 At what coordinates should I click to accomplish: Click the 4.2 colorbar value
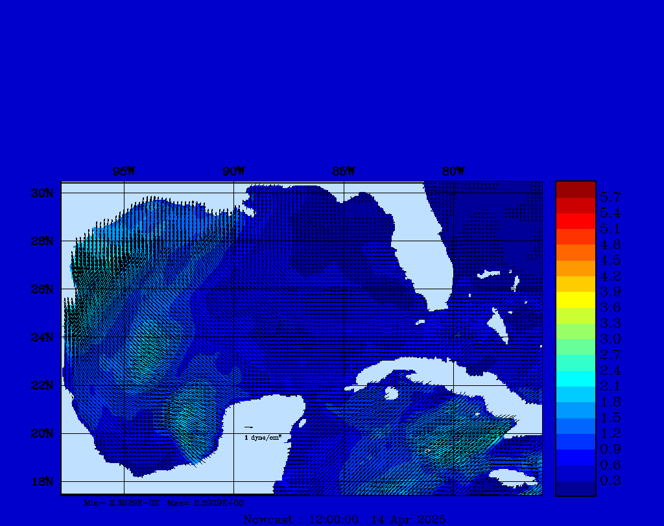tap(610, 276)
